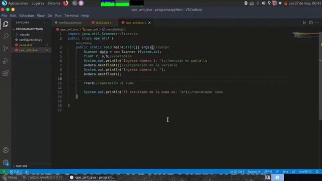Open the View menu
The height and width of the screenshot is (181, 322).
(x=41, y=16)
